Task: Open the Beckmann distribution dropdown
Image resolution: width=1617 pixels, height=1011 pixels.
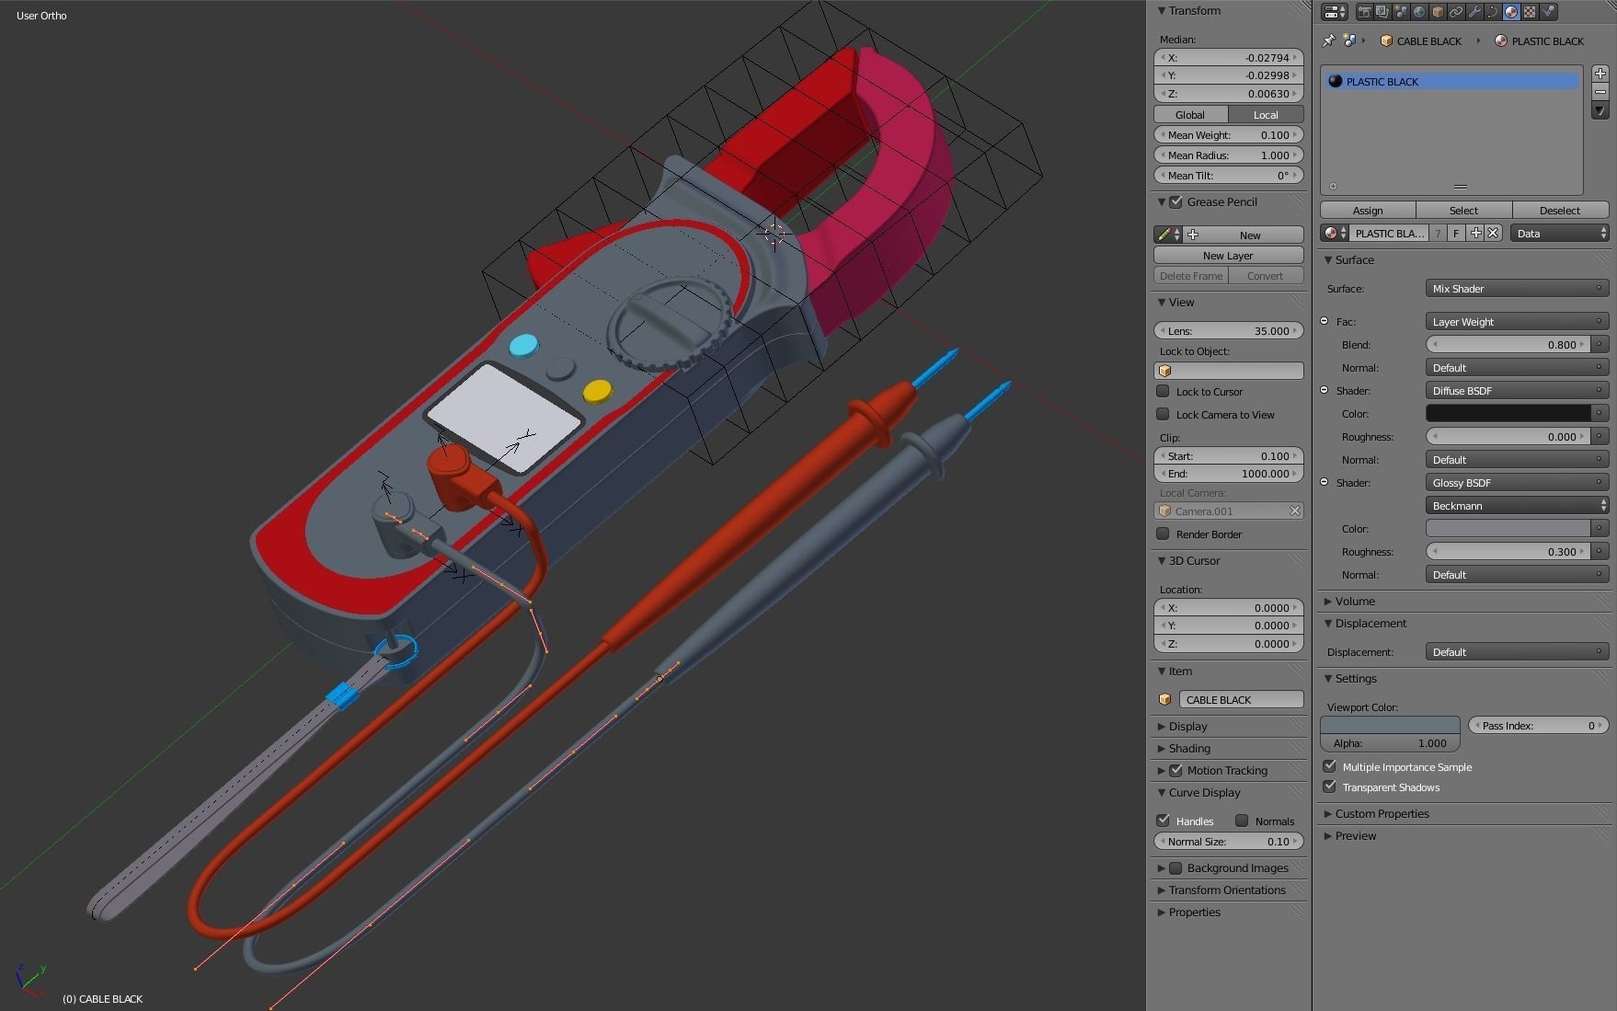Action: (1516, 505)
